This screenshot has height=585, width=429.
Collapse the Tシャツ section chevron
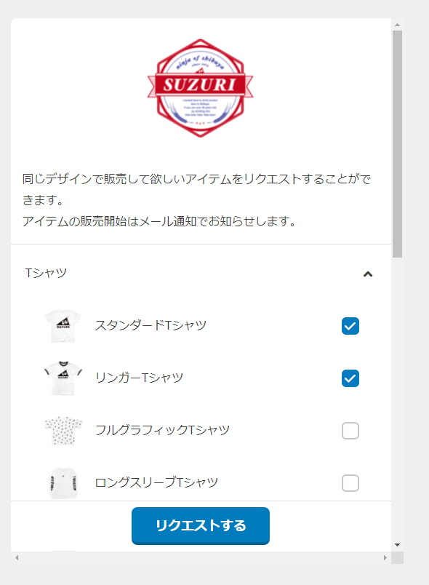point(368,274)
